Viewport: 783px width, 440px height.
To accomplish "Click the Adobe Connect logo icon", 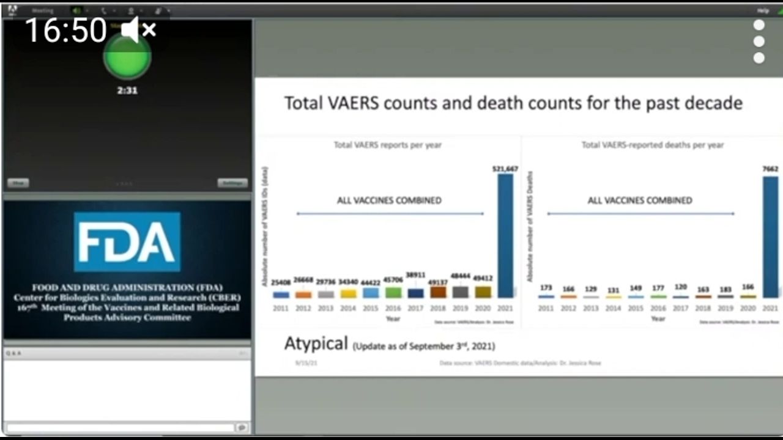I will point(13,10).
